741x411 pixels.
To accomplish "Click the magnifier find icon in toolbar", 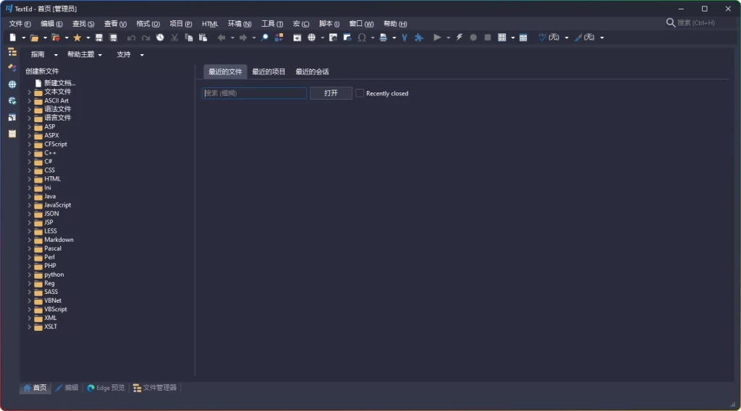I will tap(265, 38).
